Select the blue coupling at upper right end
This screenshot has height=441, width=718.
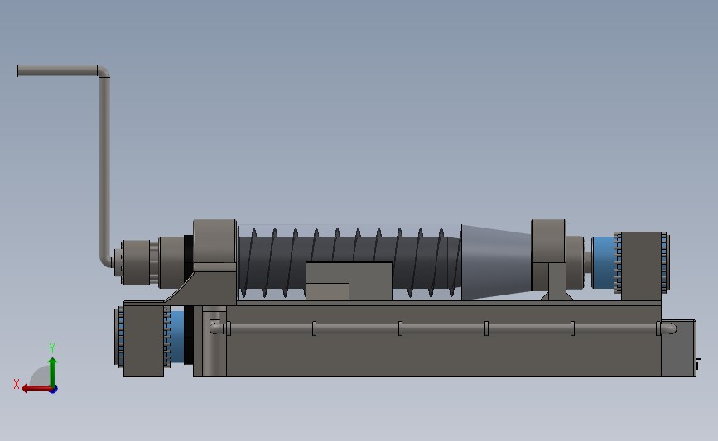(603, 262)
